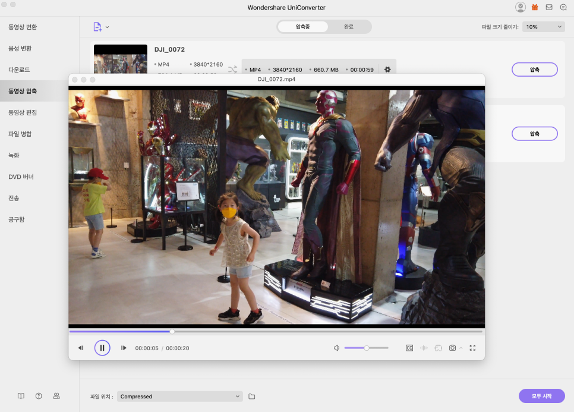Viewport: 574px width, 412px height.
Task: Click the audio track waveform icon
Action: click(x=424, y=348)
